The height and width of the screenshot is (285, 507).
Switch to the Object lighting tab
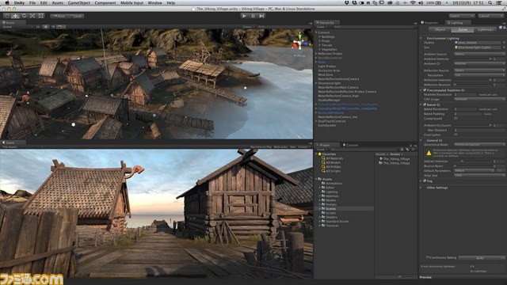click(x=440, y=29)
